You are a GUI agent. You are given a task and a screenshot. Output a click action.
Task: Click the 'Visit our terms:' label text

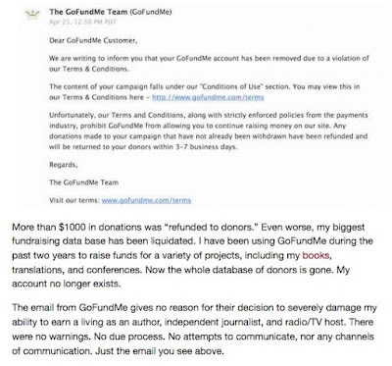click(x=74, y=200)
